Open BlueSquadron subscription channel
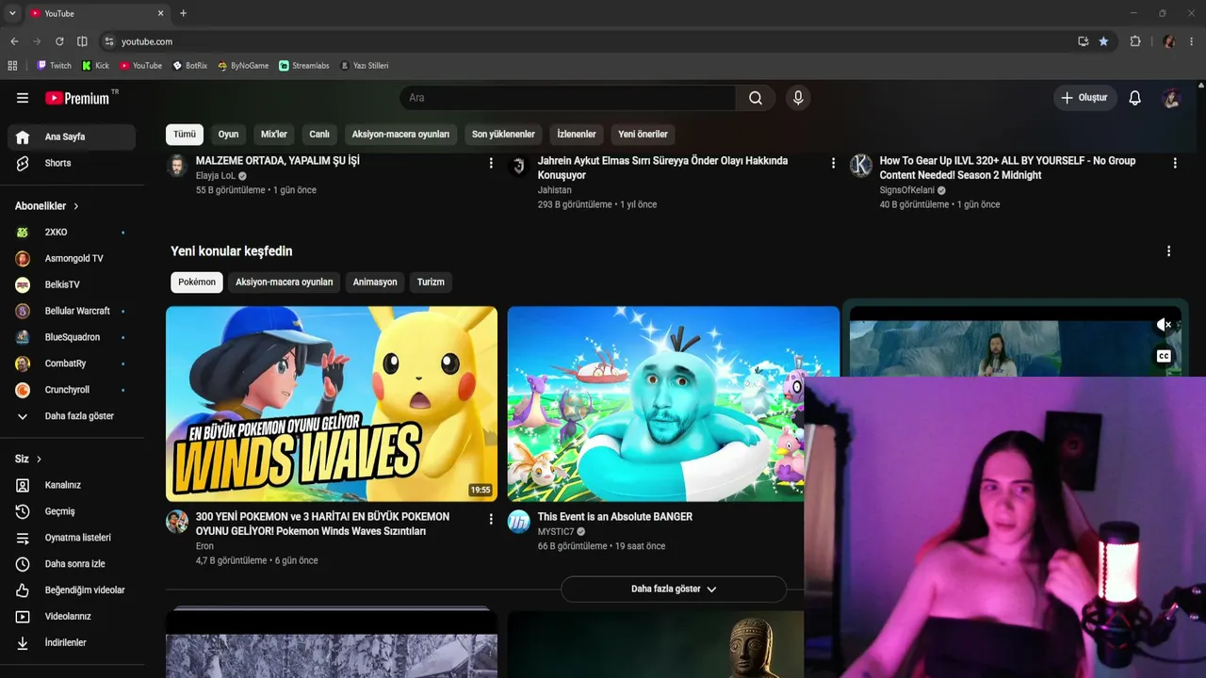The image size is (1206, 678). [72, 337]
